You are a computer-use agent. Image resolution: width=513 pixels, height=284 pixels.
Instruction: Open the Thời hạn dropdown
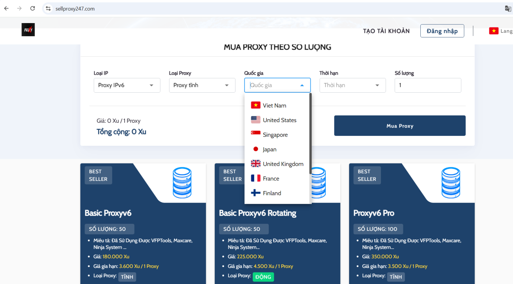352,85
